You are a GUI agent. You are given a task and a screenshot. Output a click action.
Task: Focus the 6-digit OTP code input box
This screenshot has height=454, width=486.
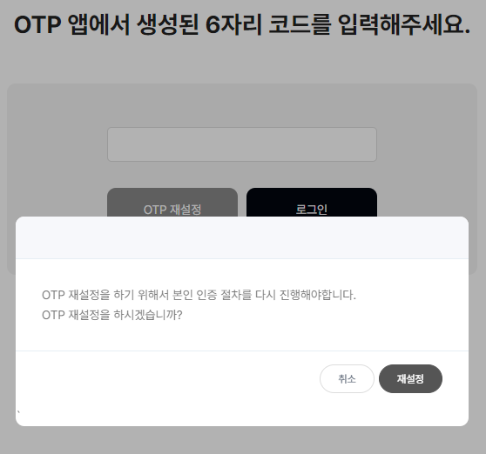pos(242,144)
